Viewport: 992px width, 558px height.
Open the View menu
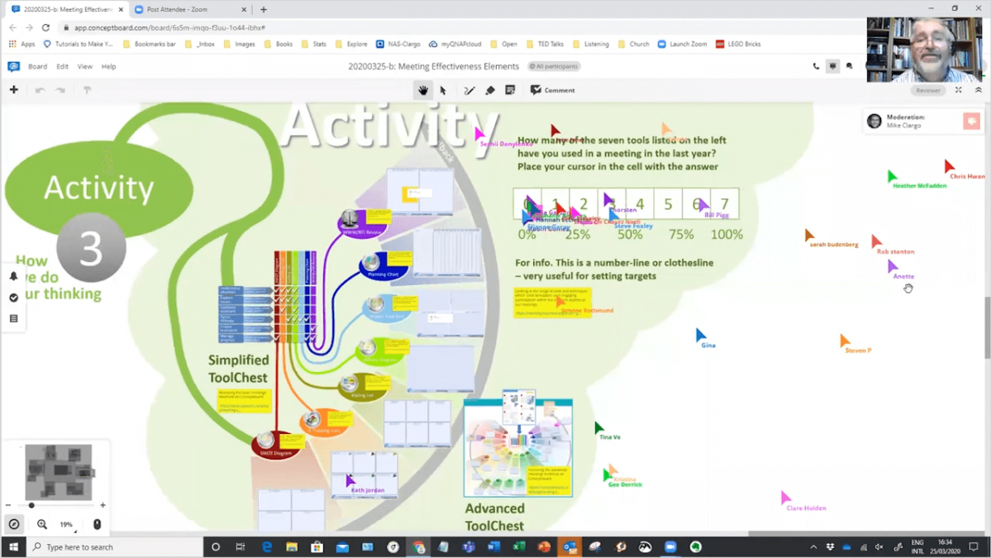click(x=85, y=66)
